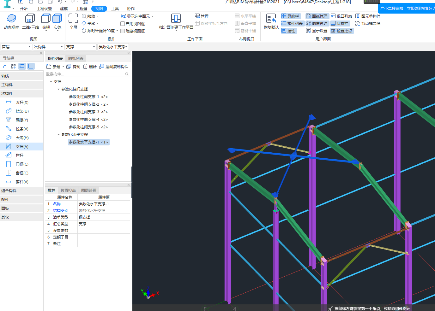Open the 开始 ribbon tab
The image size is (435, 311).
24,9
